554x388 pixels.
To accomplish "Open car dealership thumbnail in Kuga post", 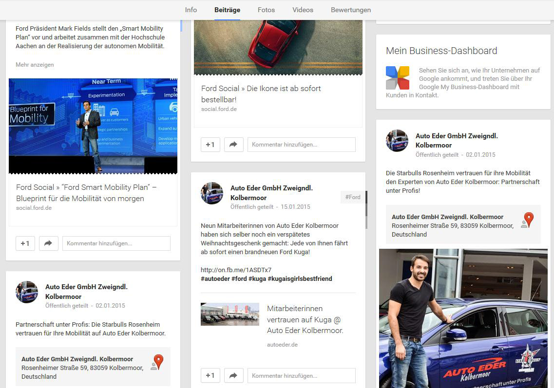I will [229, 314].
